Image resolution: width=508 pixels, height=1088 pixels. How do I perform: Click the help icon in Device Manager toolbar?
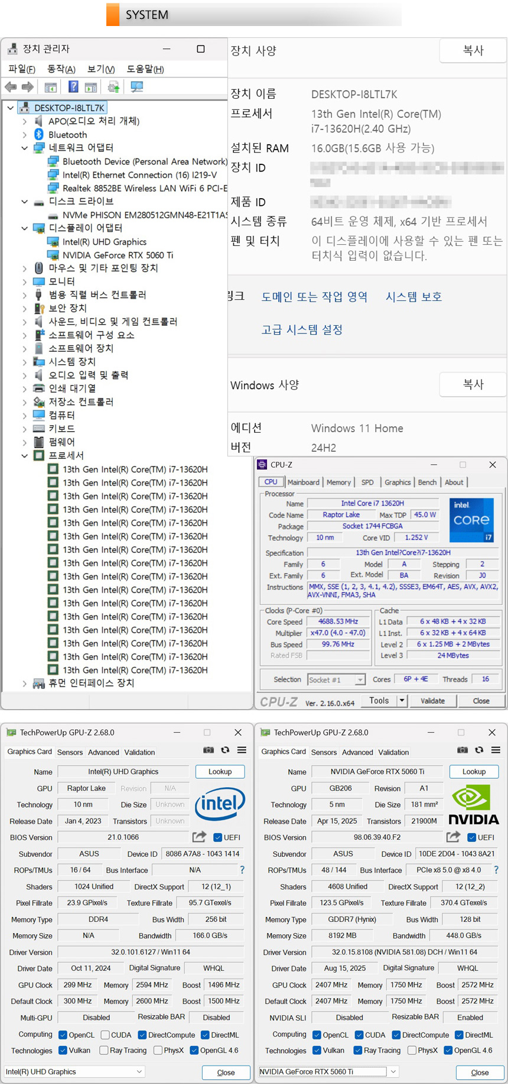tap(73, 87)
